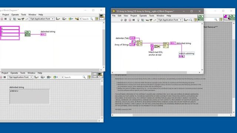Click Step Out in 1D Array to String window
The width and height of the screenshot is (237, 133).
pyautogui.click(x=154, y=20)
